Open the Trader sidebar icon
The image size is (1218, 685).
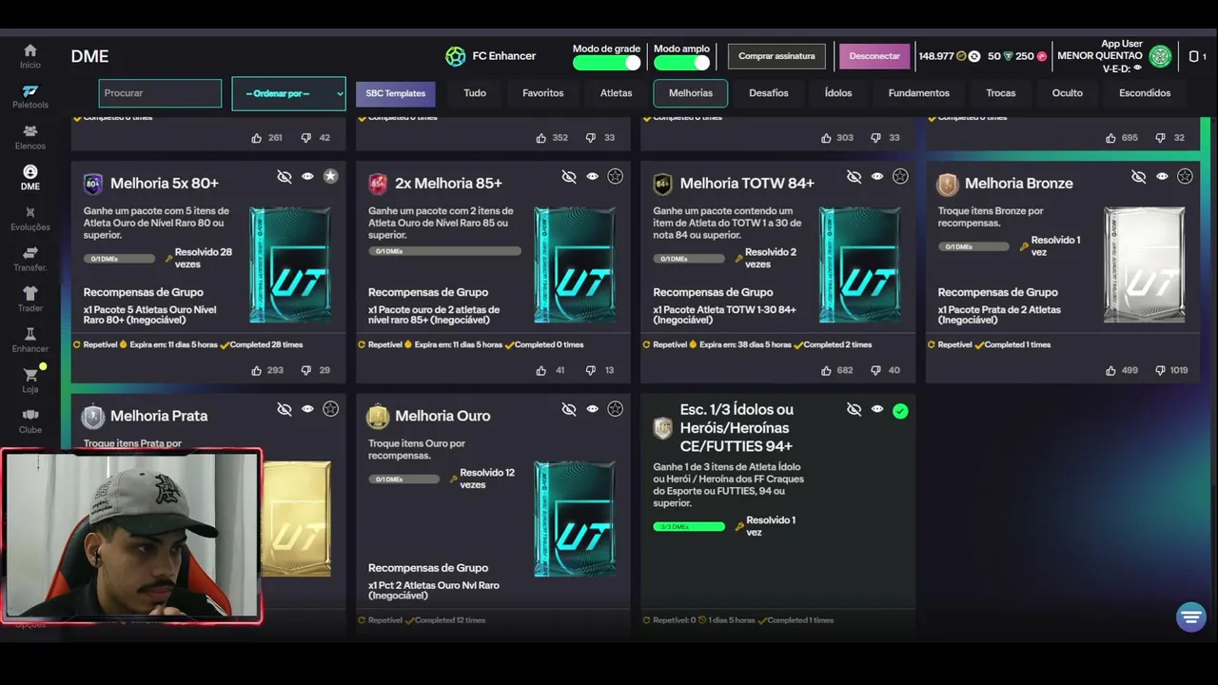pos(30,293)
